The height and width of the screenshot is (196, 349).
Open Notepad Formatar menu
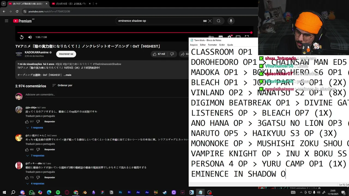(x=212, y=45)
